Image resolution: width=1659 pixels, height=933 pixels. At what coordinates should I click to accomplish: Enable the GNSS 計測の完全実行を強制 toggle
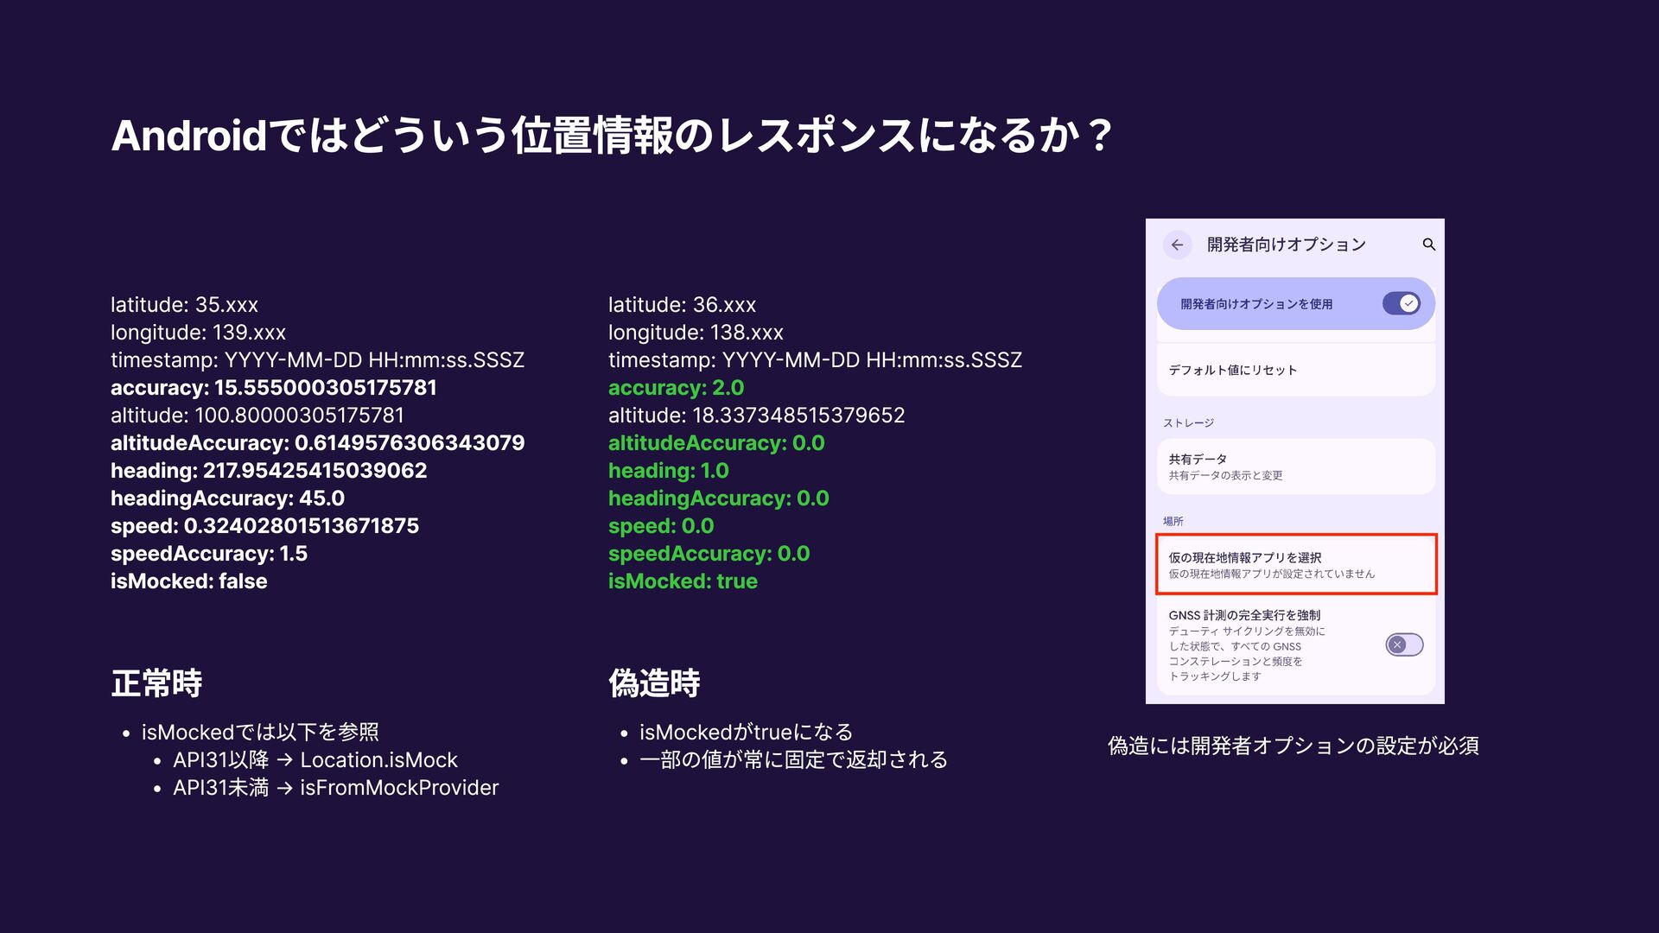(x=1403, y=644)
